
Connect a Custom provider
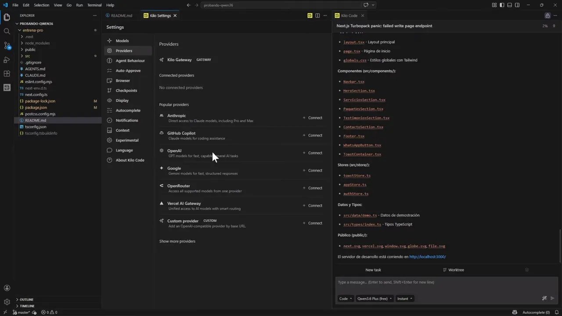[313, 223]
